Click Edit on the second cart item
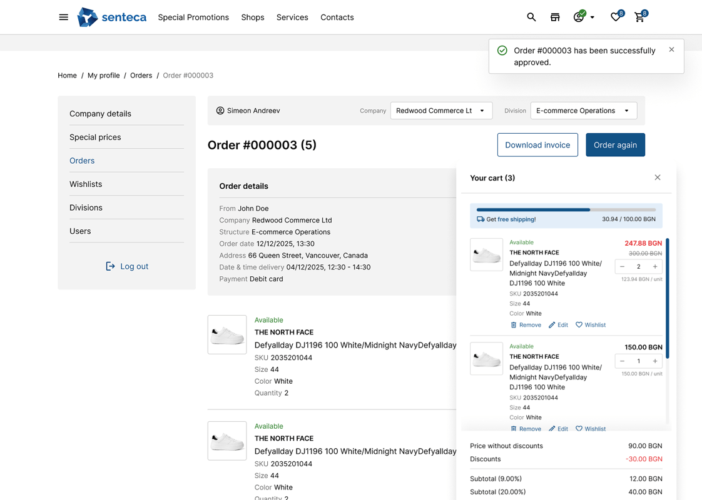This screenshot has height=500, width=702. click(x=558, y=428)
